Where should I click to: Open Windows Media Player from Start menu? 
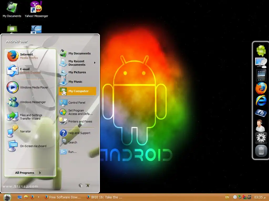[x=30, y=87]
